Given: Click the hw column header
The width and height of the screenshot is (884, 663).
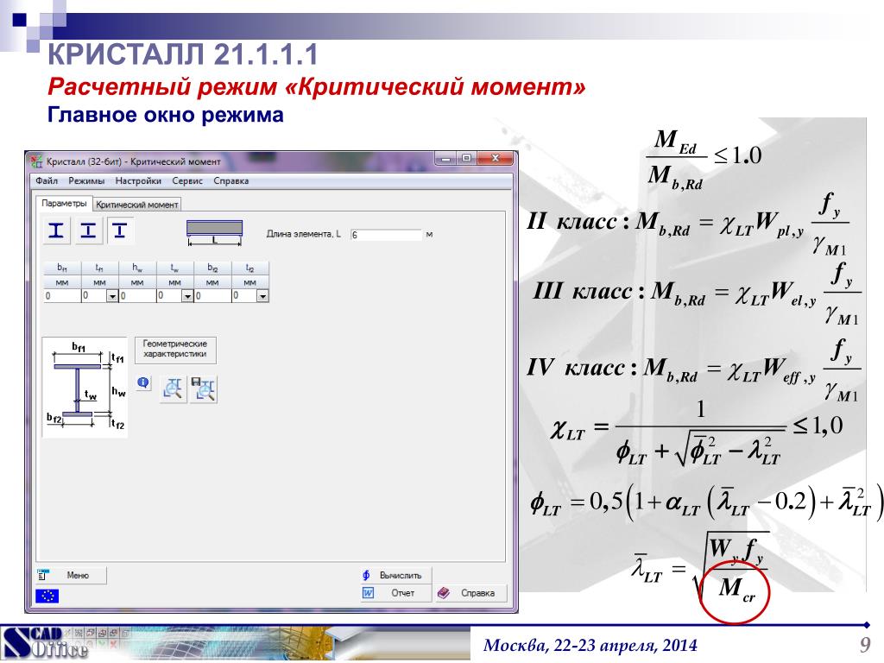Looking at the screenshot, I should pos(137,268).
